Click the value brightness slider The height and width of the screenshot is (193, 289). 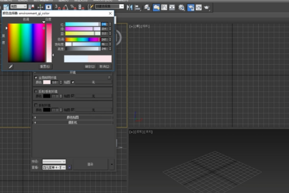click(x=83, y=49)
